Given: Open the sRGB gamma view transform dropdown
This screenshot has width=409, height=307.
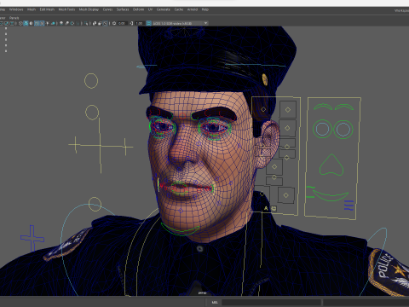Looking at the screenshot, I should [181, 23].
